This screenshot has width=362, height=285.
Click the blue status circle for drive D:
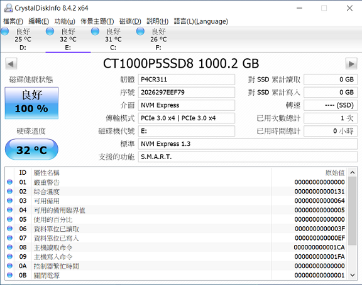5,31
